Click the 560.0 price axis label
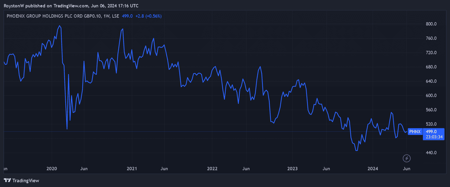The height and width of the screenshot is (187, 450). (431, 110)
